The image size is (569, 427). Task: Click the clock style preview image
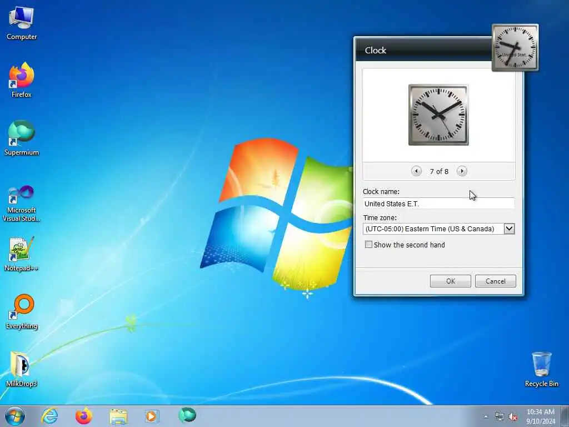tap(438, 115)
